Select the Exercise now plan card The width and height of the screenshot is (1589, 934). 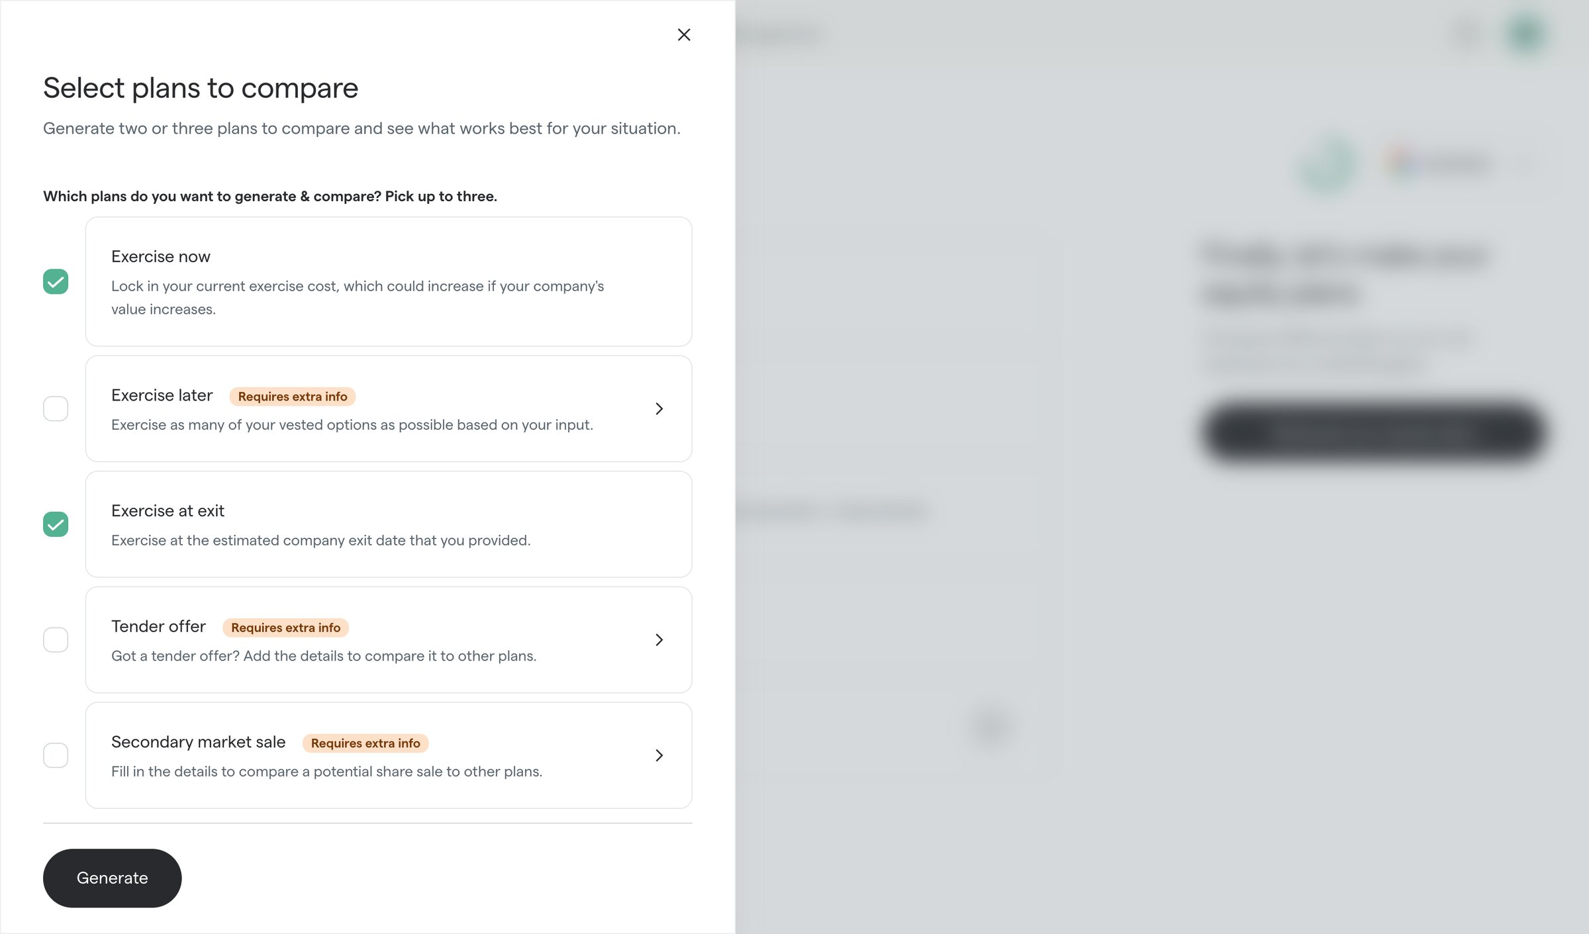[389, 281]
